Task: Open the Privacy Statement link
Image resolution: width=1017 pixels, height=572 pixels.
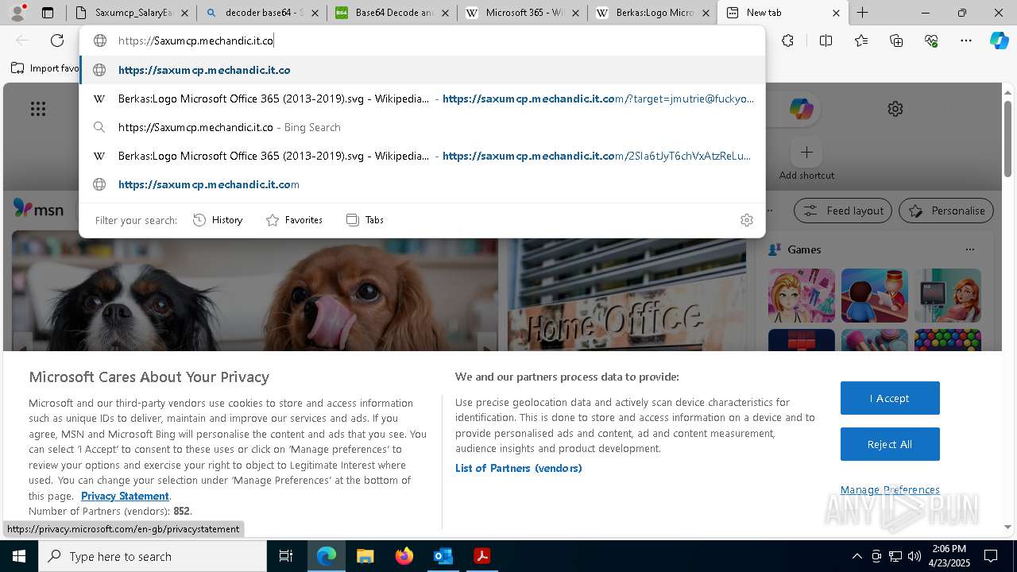Action: pyautogui.click(x=125, y=496)
